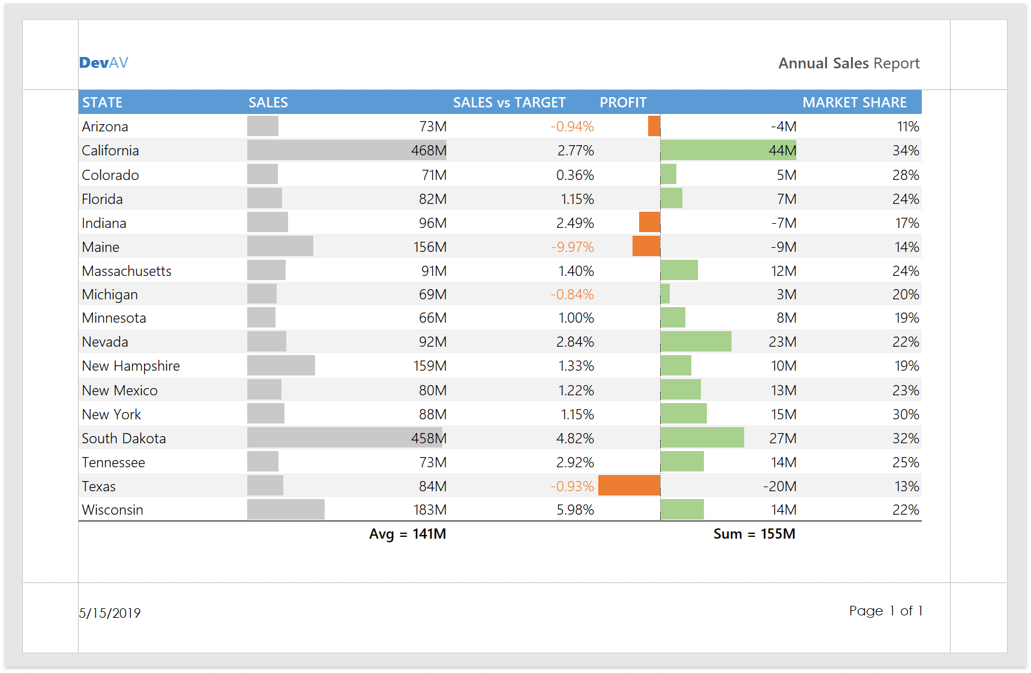Click Arizona's 11% market share cell
The height and width of the screenshot is (673, 1031).
click(x=908, y=127)
